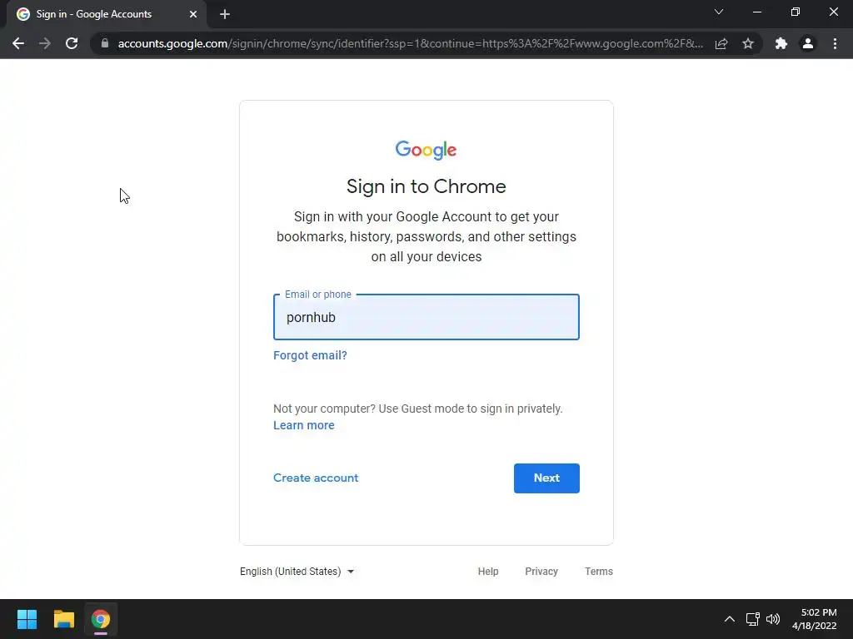Image resolution: width=853 pixels, height=639 pixels.
Task: Click the address bar URL
Action: click(410, 43)
